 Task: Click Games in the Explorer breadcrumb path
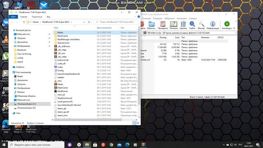coord(36,22)
